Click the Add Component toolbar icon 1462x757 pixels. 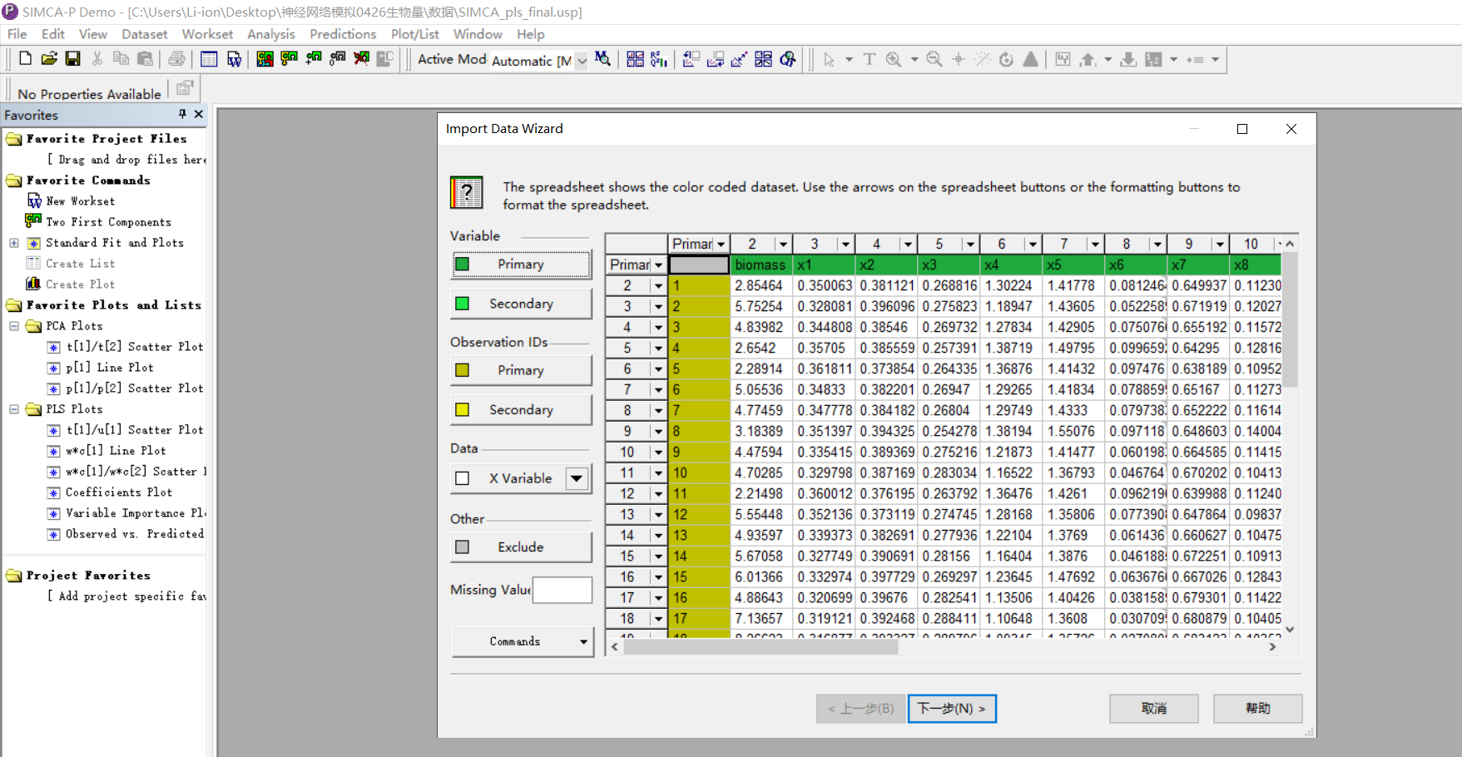point(314,59)
